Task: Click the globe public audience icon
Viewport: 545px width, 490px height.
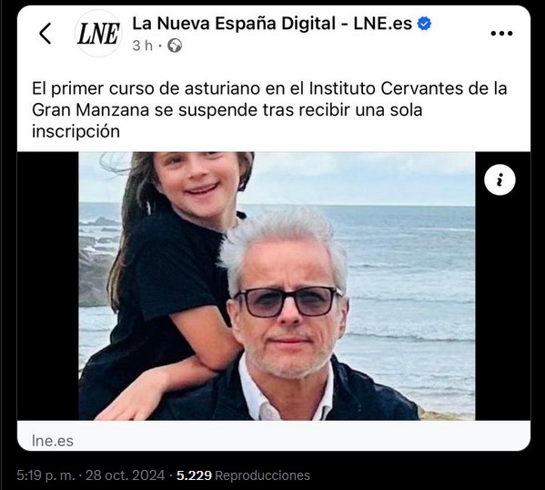Action: (x=175, y=46)
